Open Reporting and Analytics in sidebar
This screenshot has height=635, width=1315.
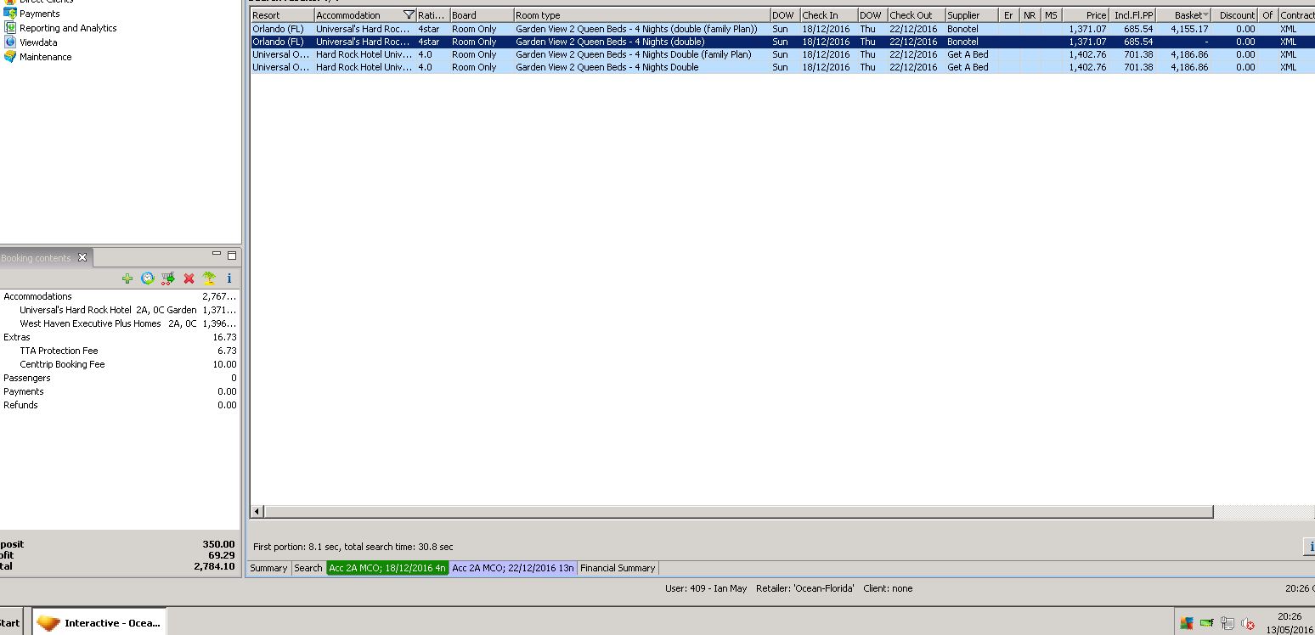(x=68, y=28)
